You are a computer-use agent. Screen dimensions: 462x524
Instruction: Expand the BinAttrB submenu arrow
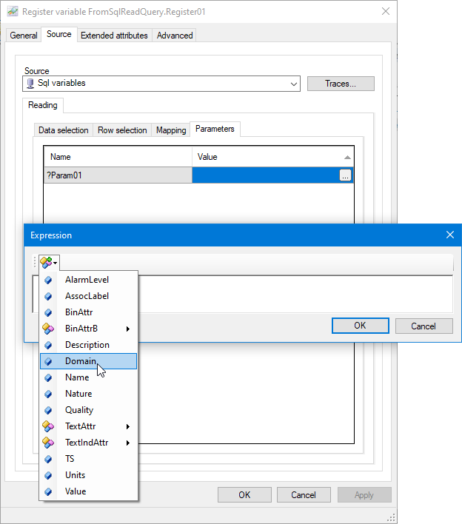click(128, 329)
